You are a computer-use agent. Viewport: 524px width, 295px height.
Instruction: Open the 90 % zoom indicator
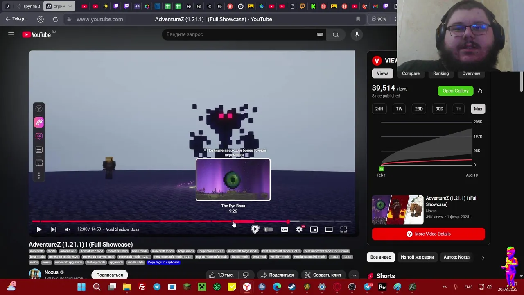tap(379, 19)
